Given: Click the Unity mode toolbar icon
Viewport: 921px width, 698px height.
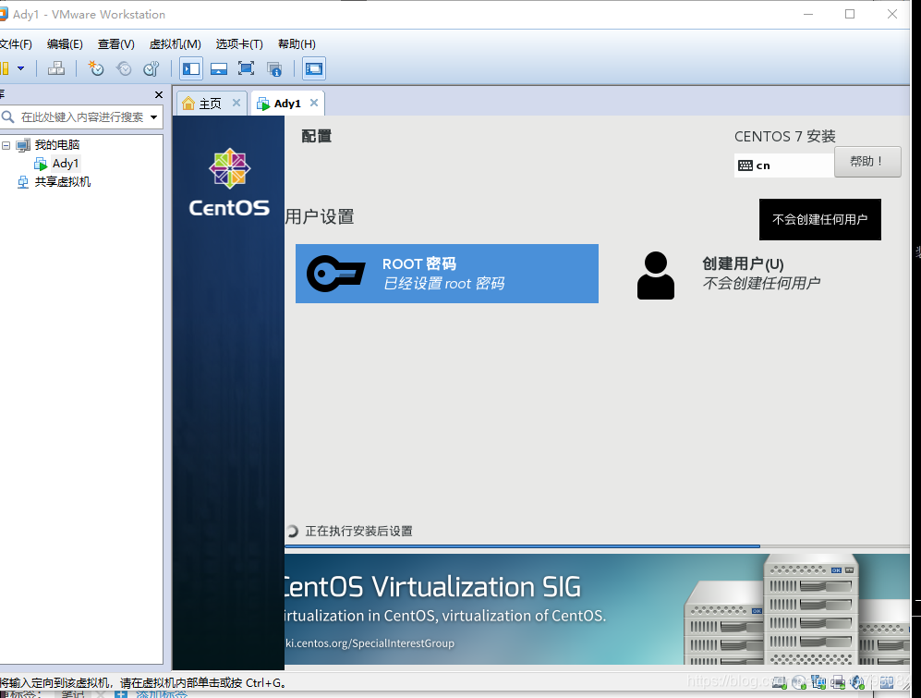Looking at the screenshot, I should pyautogui.click(x=274, y=68).
